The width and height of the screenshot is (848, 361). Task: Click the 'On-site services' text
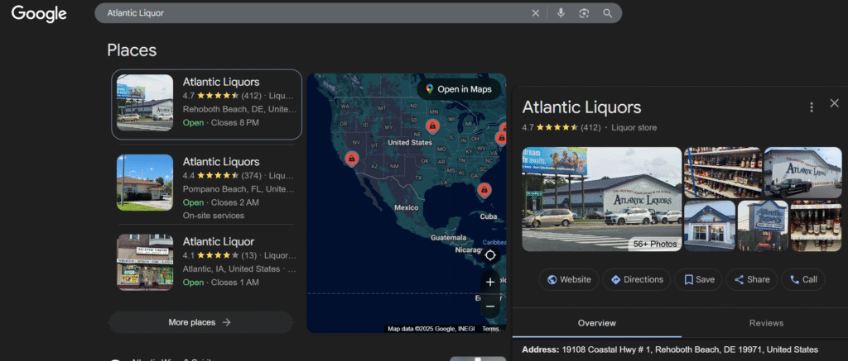coord(213,216)
